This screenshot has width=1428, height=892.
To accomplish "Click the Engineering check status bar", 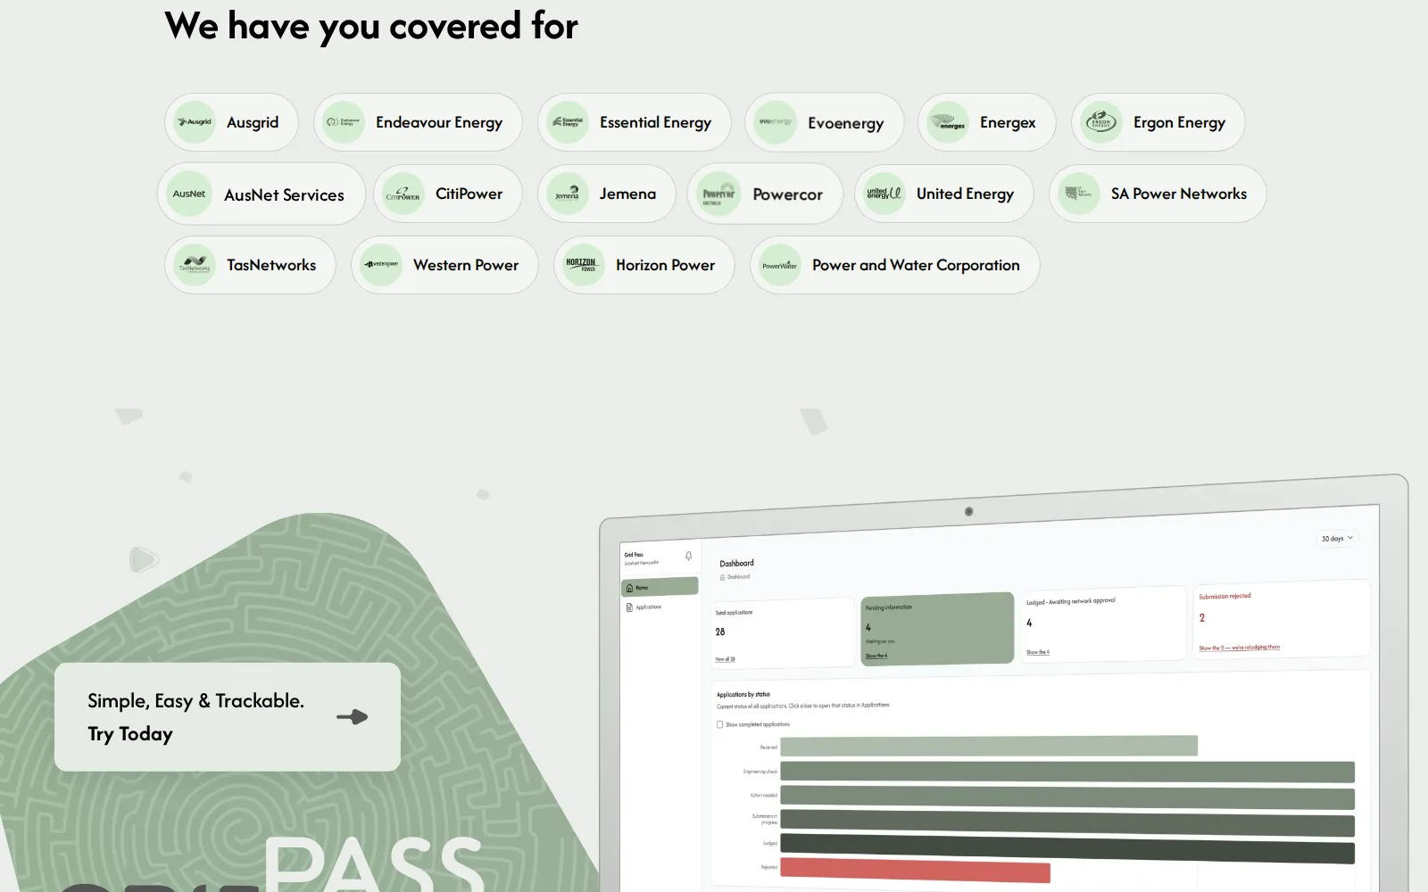I will (1067, 772).
